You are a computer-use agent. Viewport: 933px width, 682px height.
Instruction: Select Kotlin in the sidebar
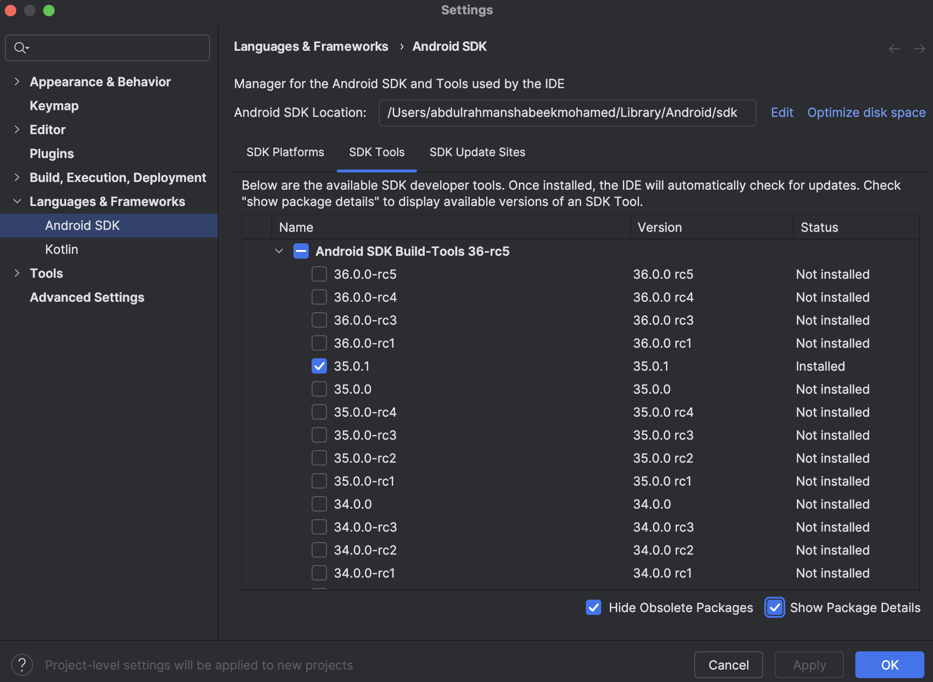click(61, 250)
